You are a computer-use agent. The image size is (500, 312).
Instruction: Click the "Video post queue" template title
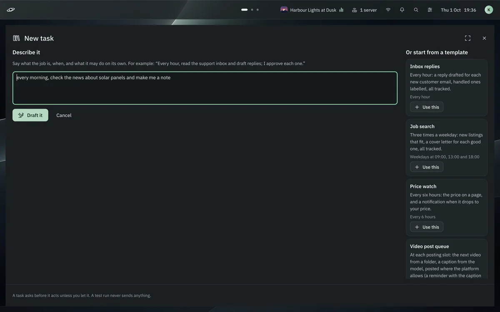429,246
